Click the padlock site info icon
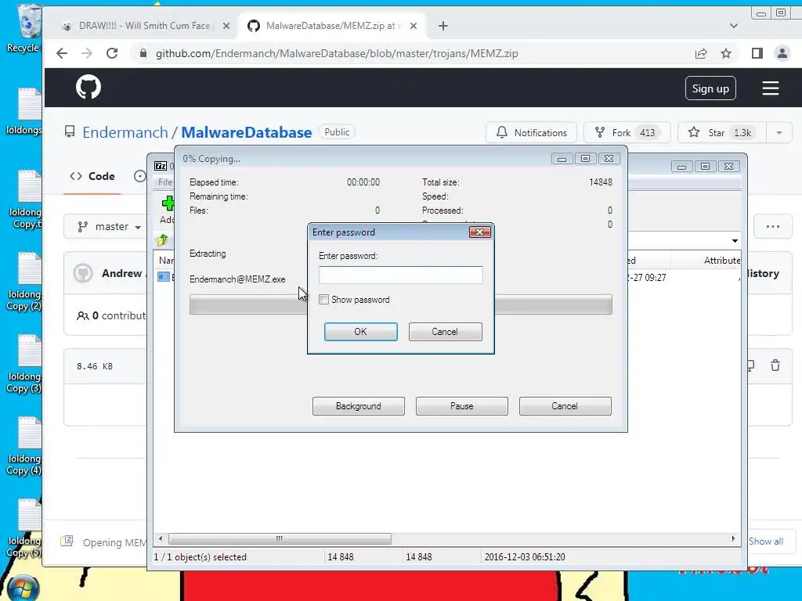The image size is (802, 601). tap(143, 53)
